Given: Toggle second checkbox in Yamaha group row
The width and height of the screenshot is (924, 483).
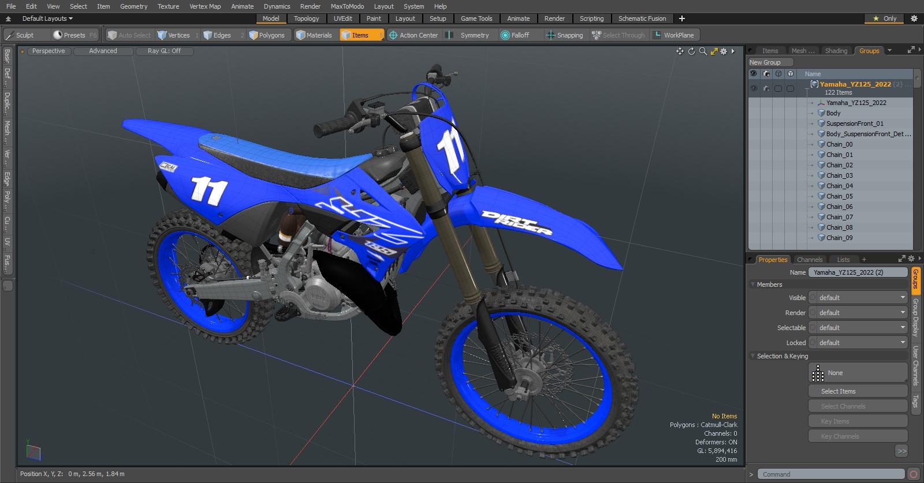Looking at the screenshot, I should point(790,88).
